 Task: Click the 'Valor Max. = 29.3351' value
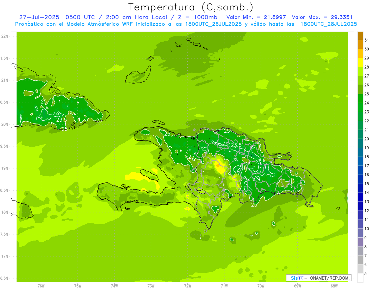click(x=322, y=17)
